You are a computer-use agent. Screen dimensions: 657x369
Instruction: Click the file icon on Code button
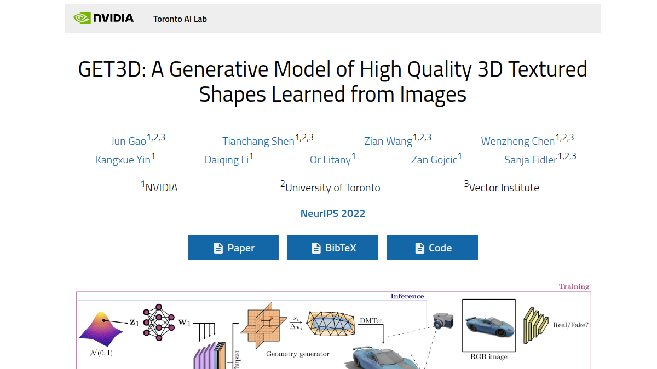coord(419,248)
